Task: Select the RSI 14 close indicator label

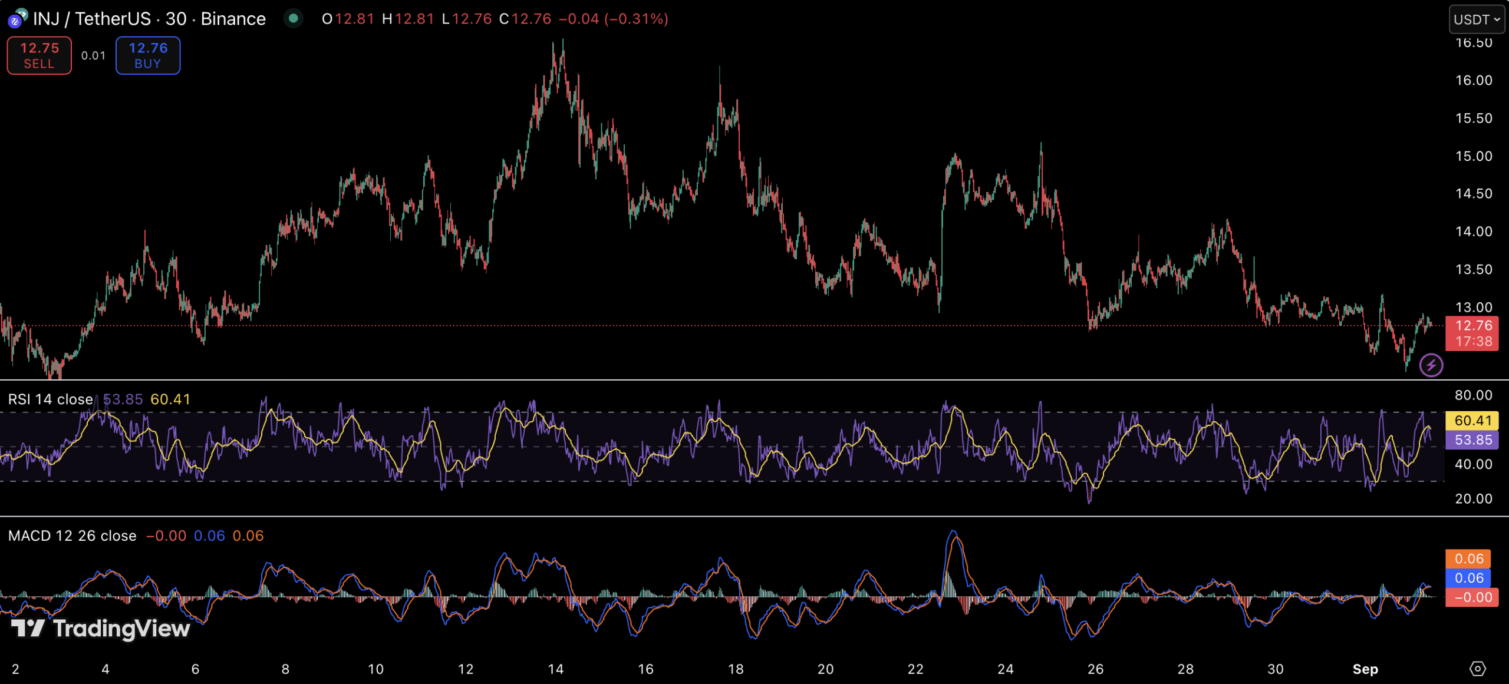Action: [51, 399]
